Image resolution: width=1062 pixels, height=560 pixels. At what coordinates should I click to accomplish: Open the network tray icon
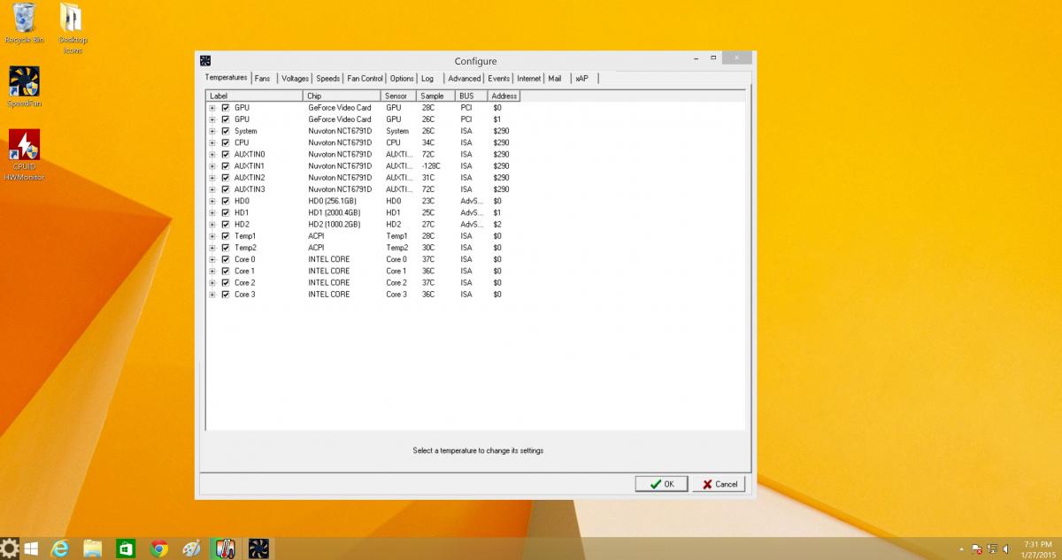pyautogui.click(x=992, y=549)
